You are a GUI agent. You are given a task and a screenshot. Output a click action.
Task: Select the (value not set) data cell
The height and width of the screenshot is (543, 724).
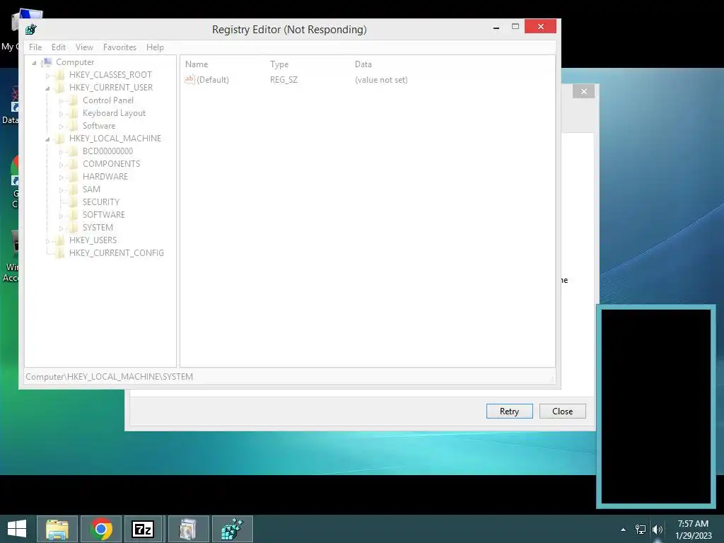click(x=381, y=80)
